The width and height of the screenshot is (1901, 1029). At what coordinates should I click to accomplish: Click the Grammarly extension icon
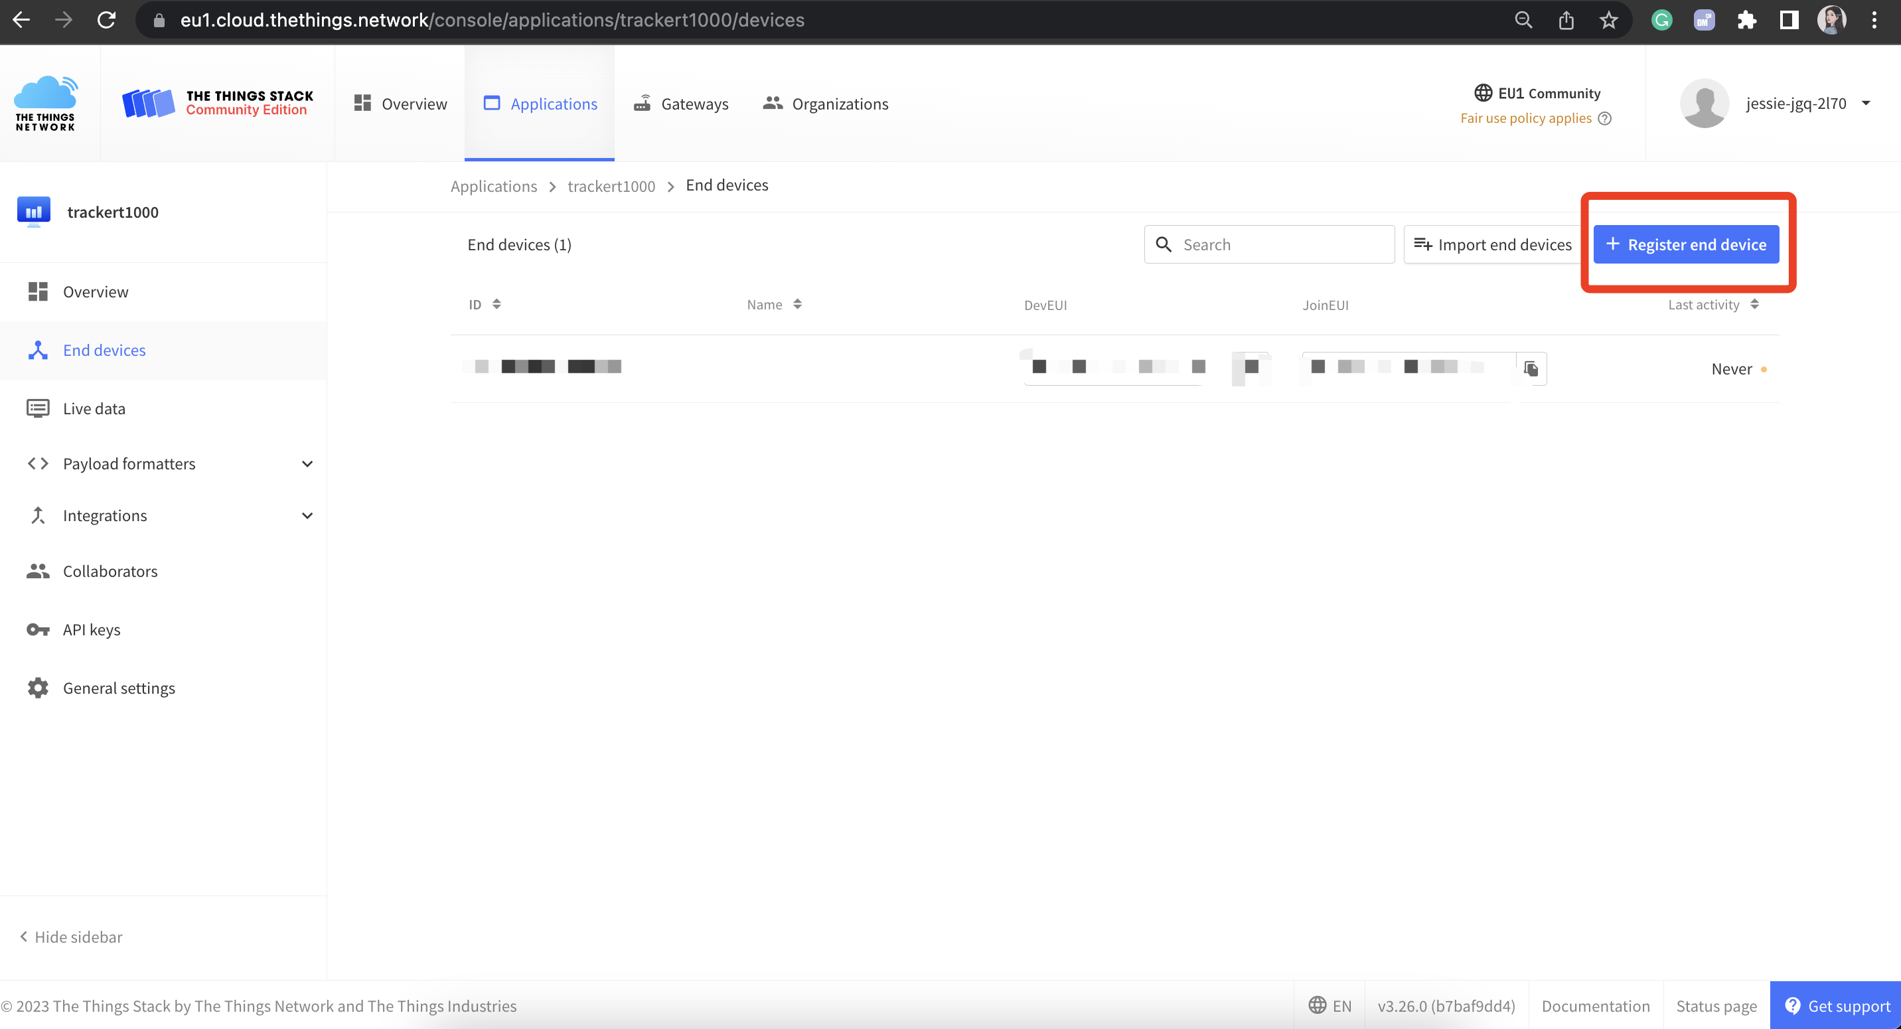click(x=1661, y=20)
